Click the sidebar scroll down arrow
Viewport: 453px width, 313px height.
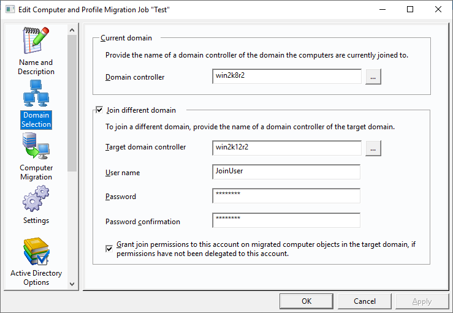tap(72, 284)
